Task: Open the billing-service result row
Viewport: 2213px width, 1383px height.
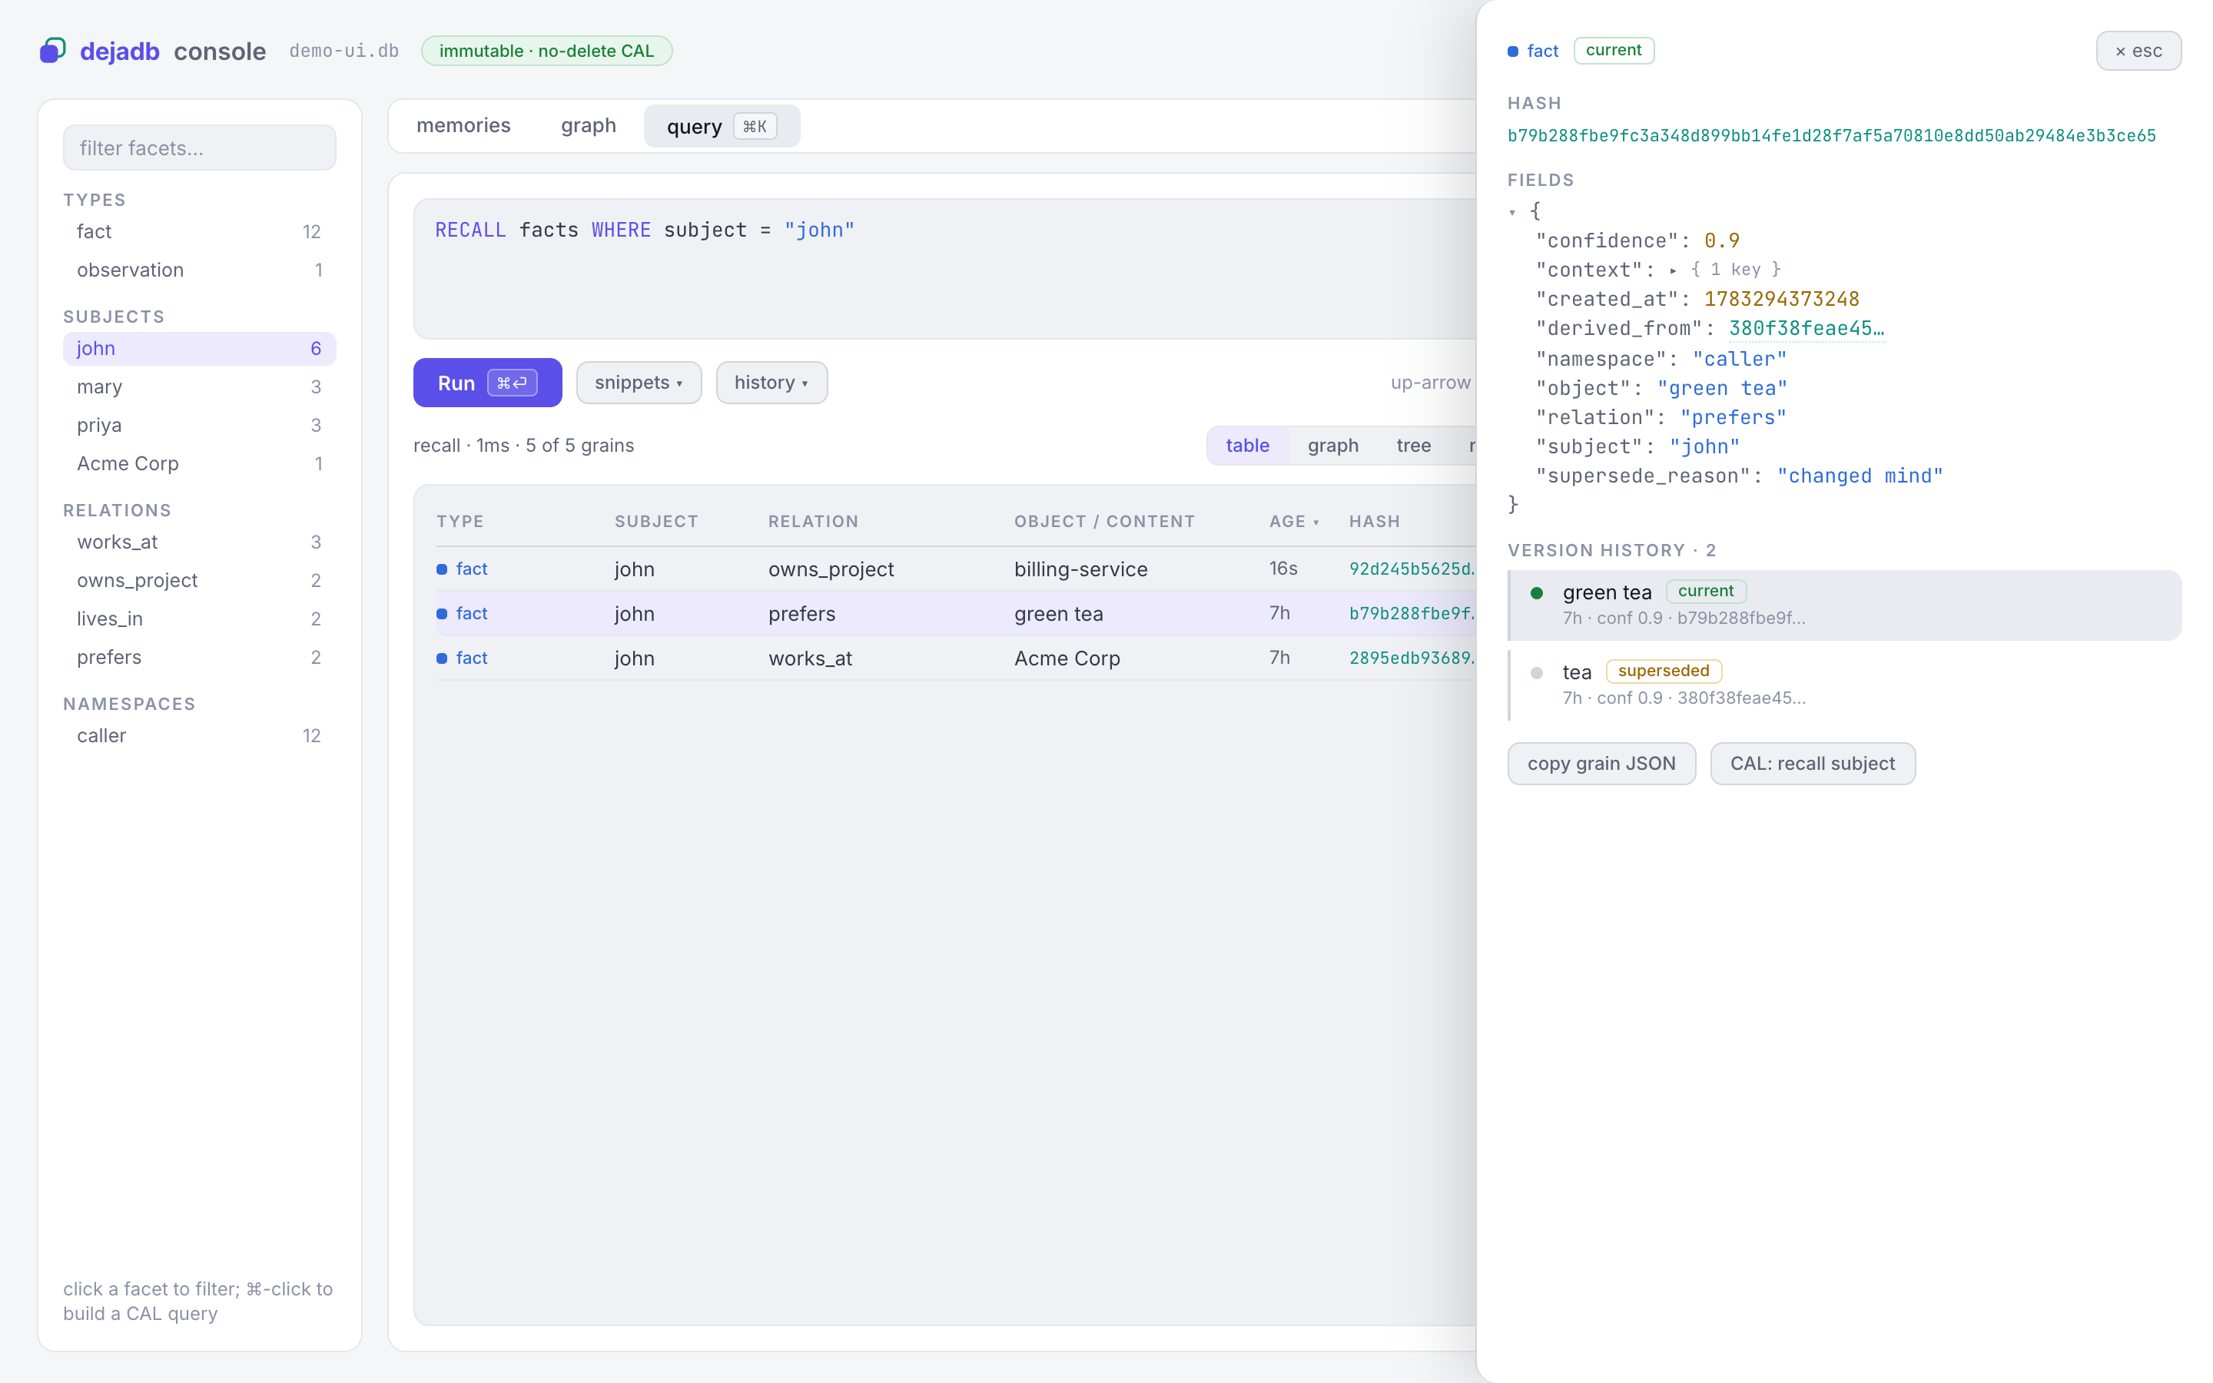Action: [956, 569]
